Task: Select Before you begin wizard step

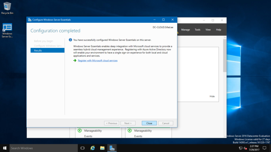Action: click(44, 41)
